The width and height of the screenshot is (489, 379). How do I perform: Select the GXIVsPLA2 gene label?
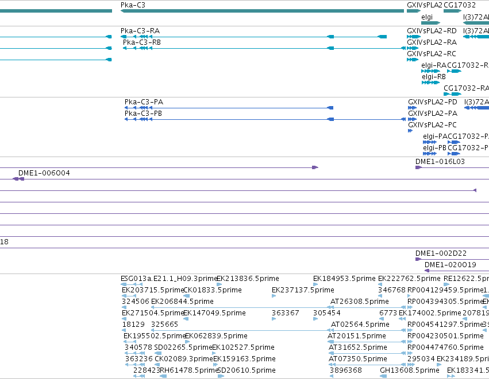425,5
